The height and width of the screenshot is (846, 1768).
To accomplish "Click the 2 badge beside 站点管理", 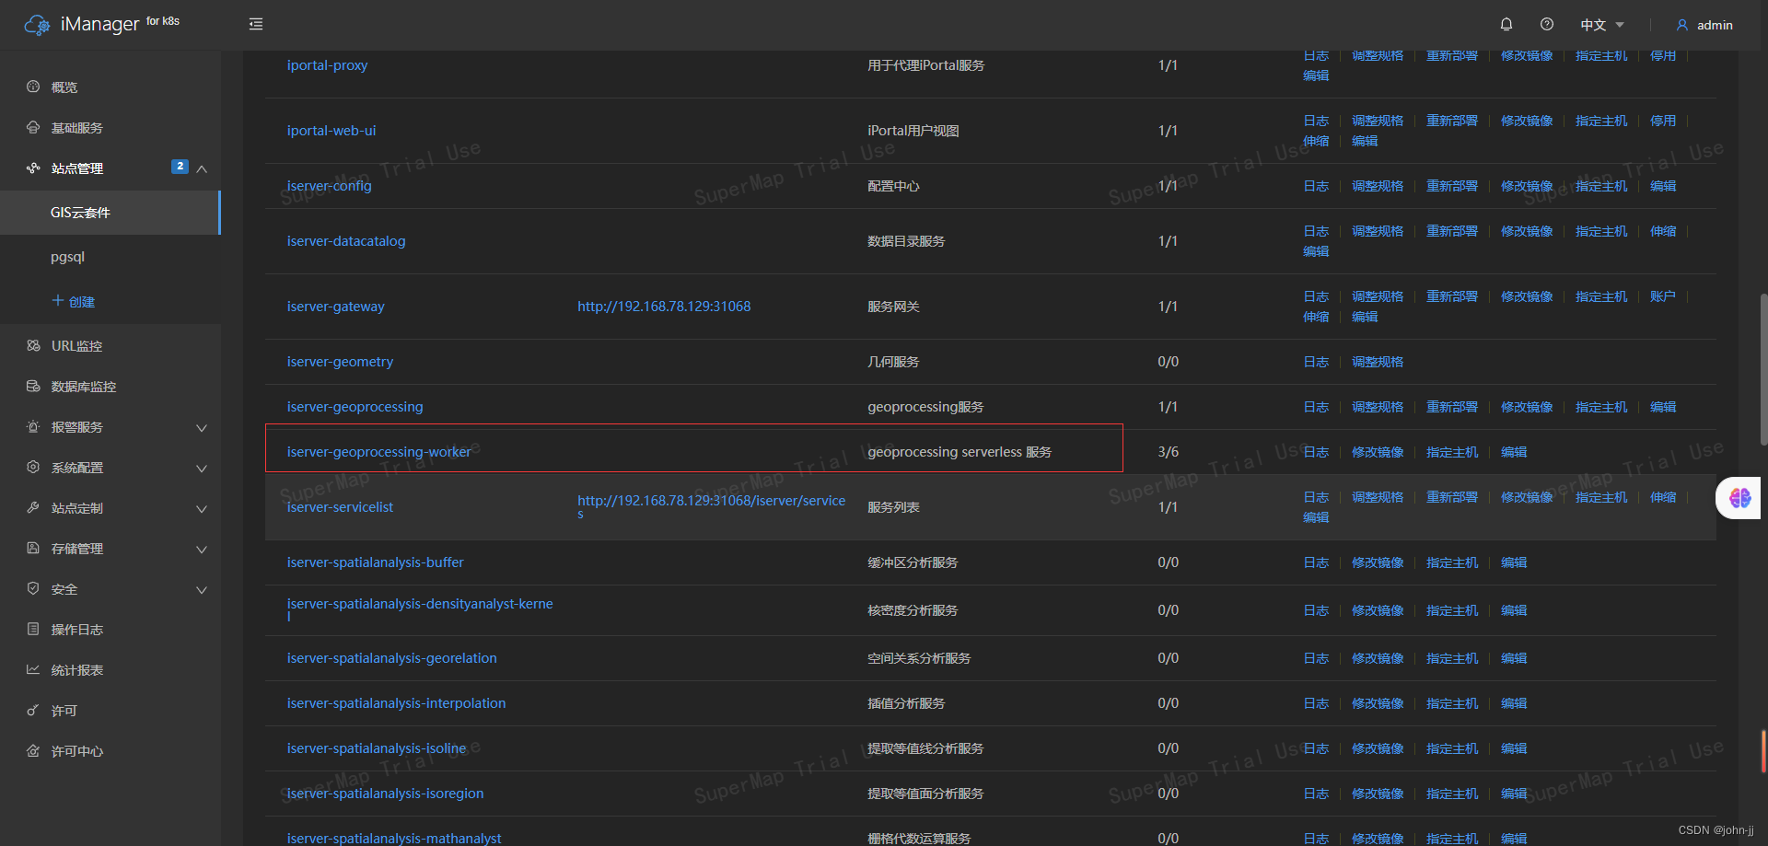I will pyautogui.click(x=180, y=167).
